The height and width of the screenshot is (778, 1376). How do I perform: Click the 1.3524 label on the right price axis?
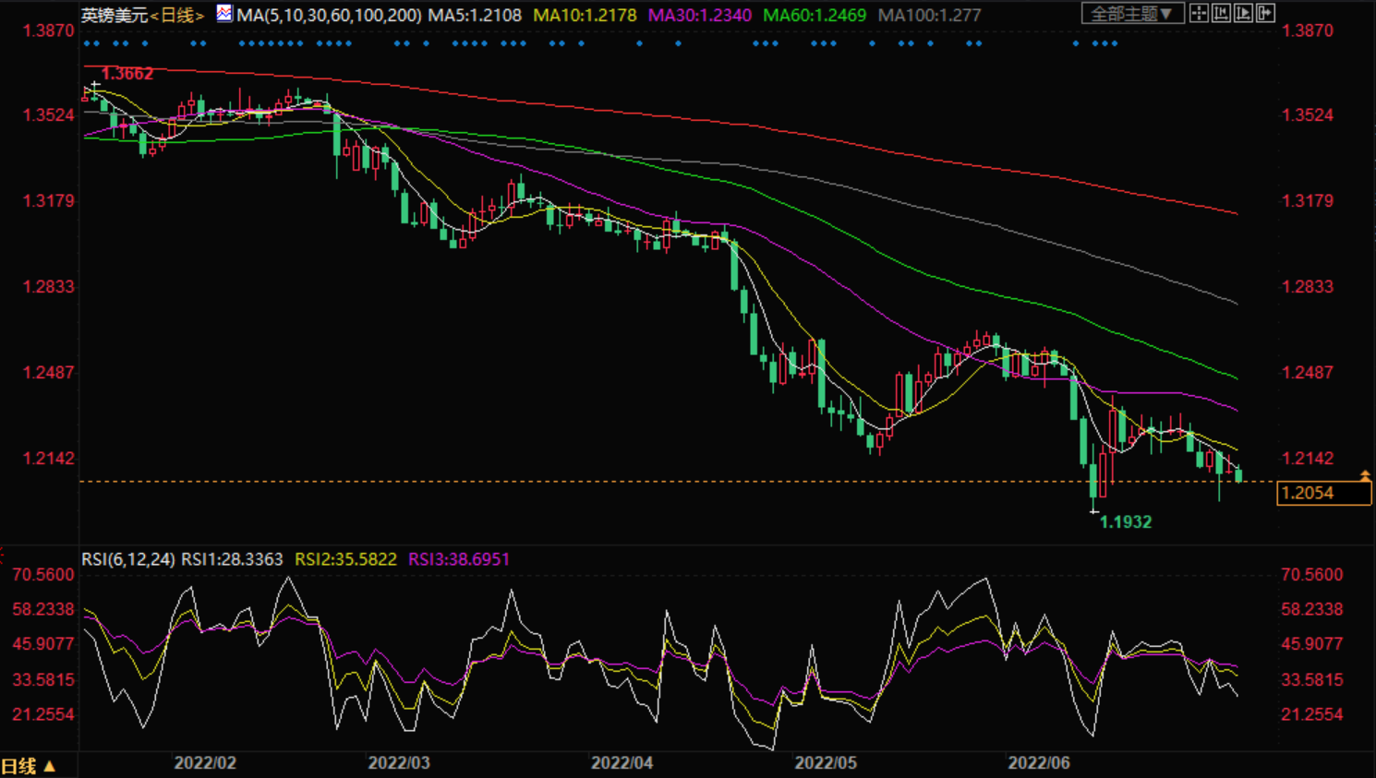point(1308,115)
